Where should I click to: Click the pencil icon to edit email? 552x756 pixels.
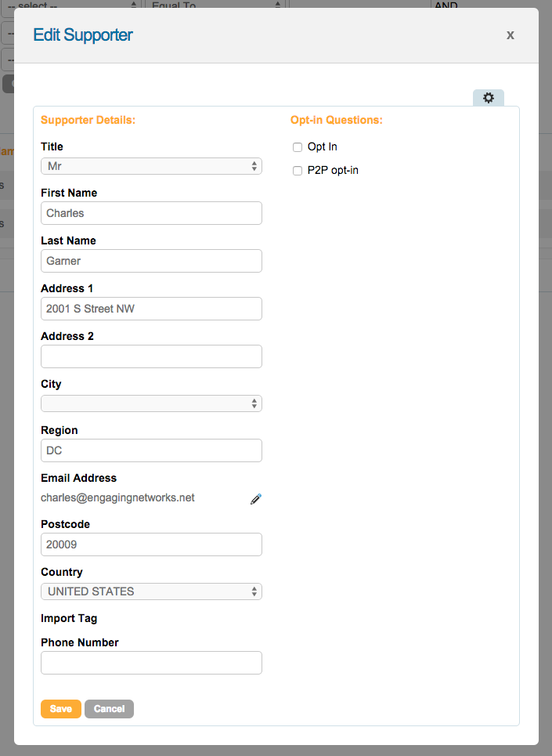pos(255,498)
